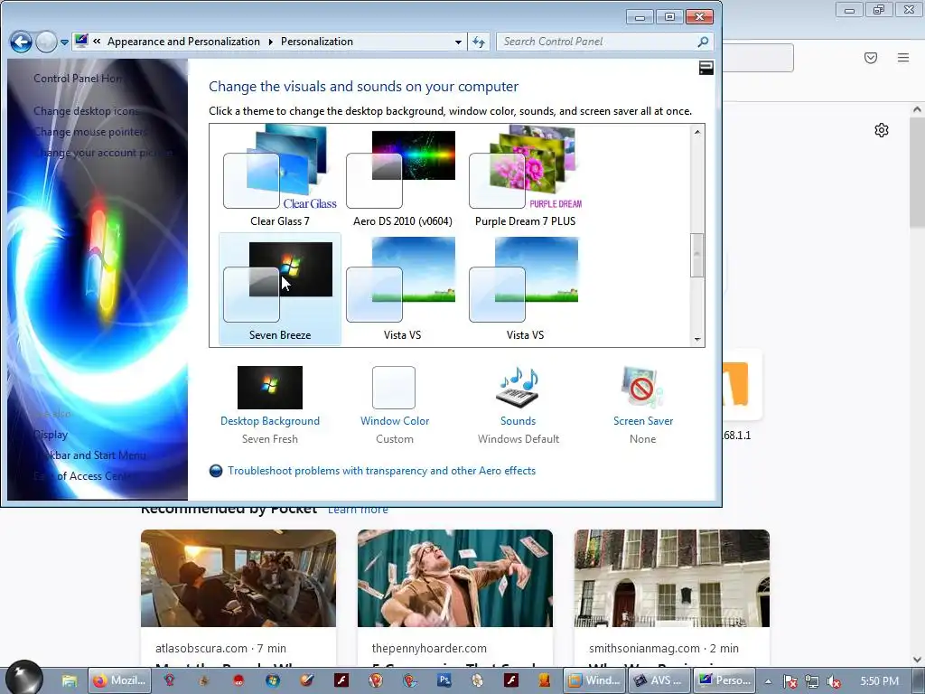
Task: Open Troubleshoot problems with transparency link
Action: 382,470
